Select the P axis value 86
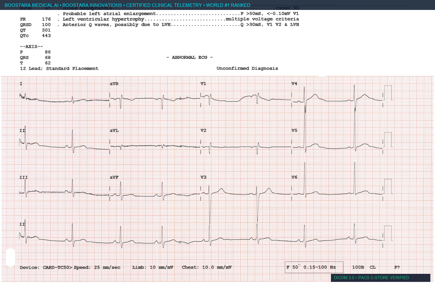This screenshot has width=435, height=285. [x=48, y=52]
